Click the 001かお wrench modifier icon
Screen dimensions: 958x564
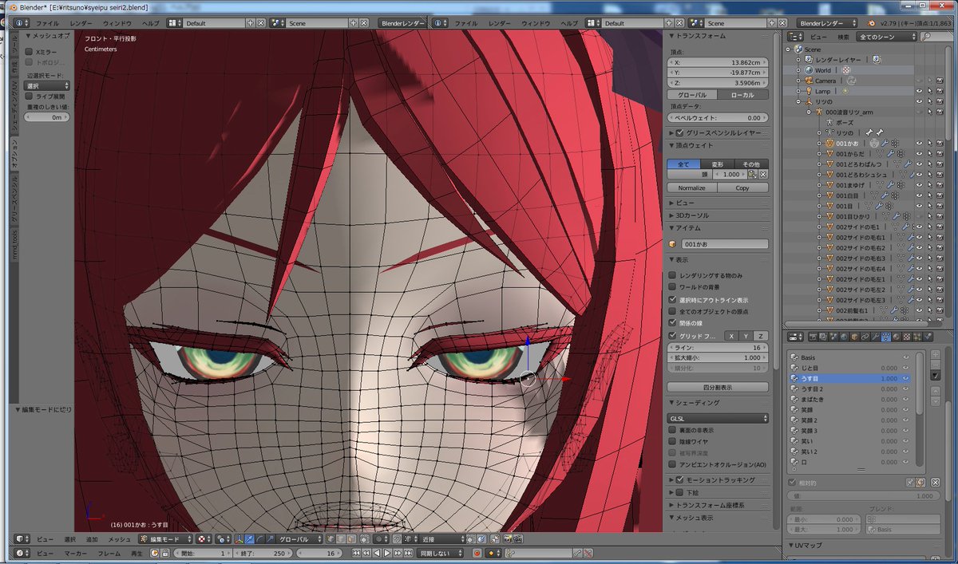click(885, 144)
